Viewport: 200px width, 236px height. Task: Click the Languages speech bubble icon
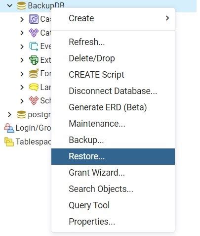click(x=34, y=87)
